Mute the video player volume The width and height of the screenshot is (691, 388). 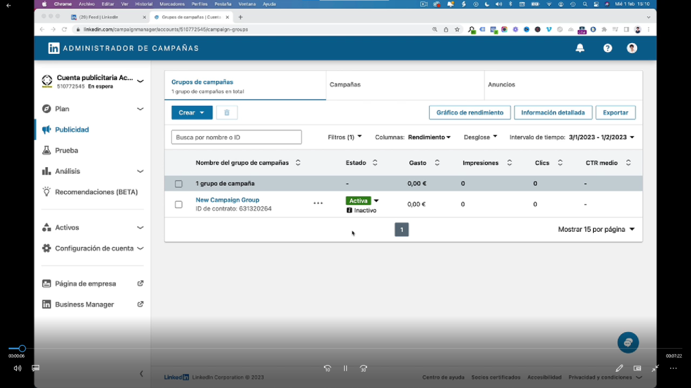tap(17, 368)
